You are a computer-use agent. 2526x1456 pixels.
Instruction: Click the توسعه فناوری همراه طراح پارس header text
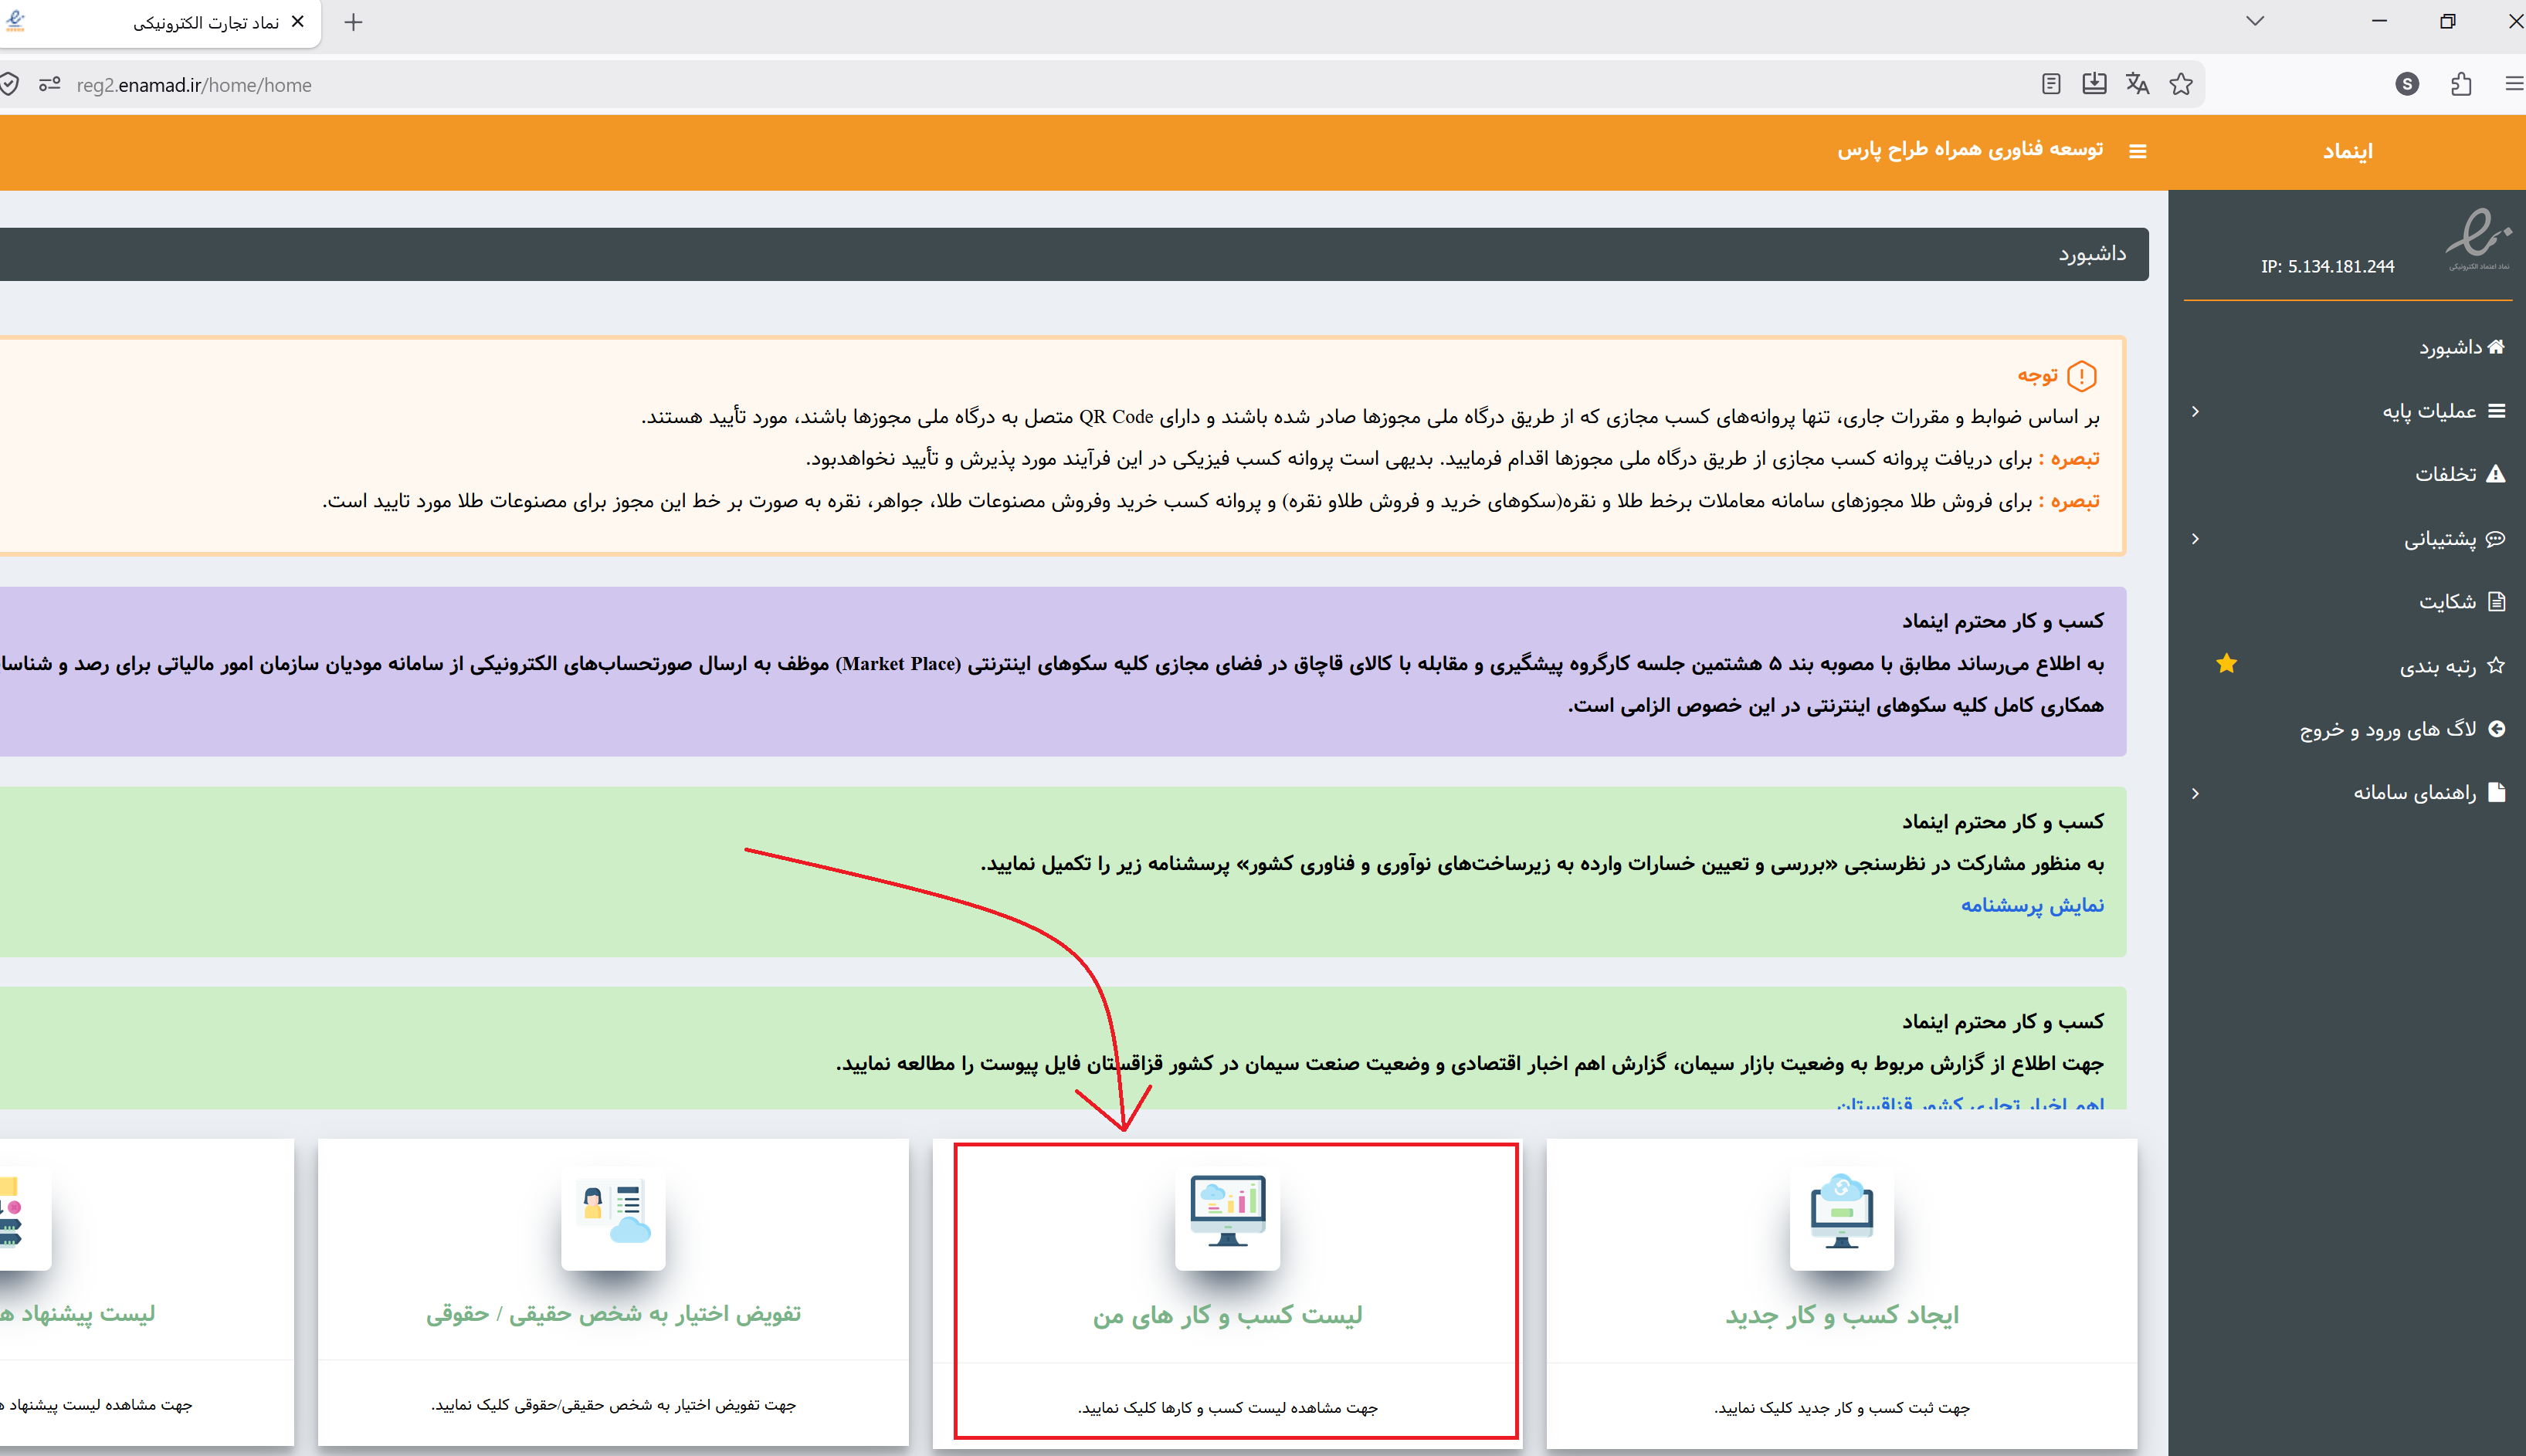pos(1970,149)
